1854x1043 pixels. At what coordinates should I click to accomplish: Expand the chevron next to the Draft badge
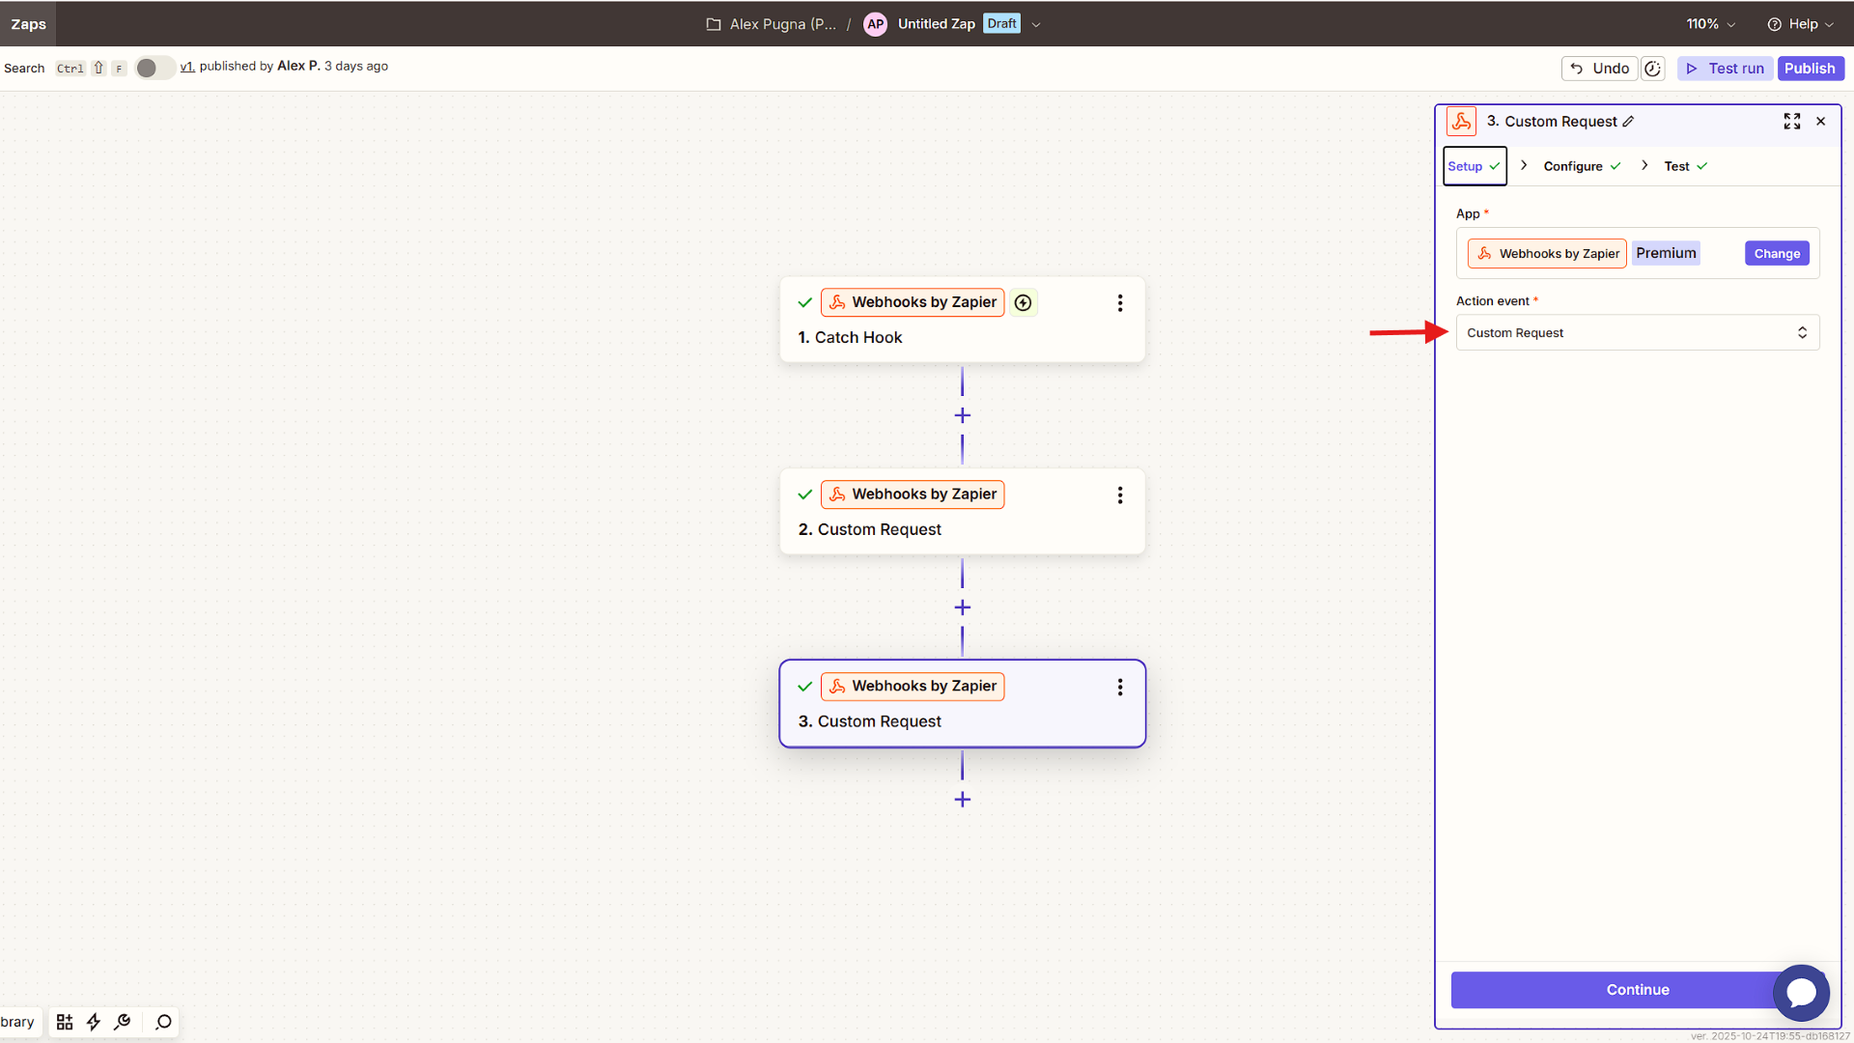point(1036,24)
